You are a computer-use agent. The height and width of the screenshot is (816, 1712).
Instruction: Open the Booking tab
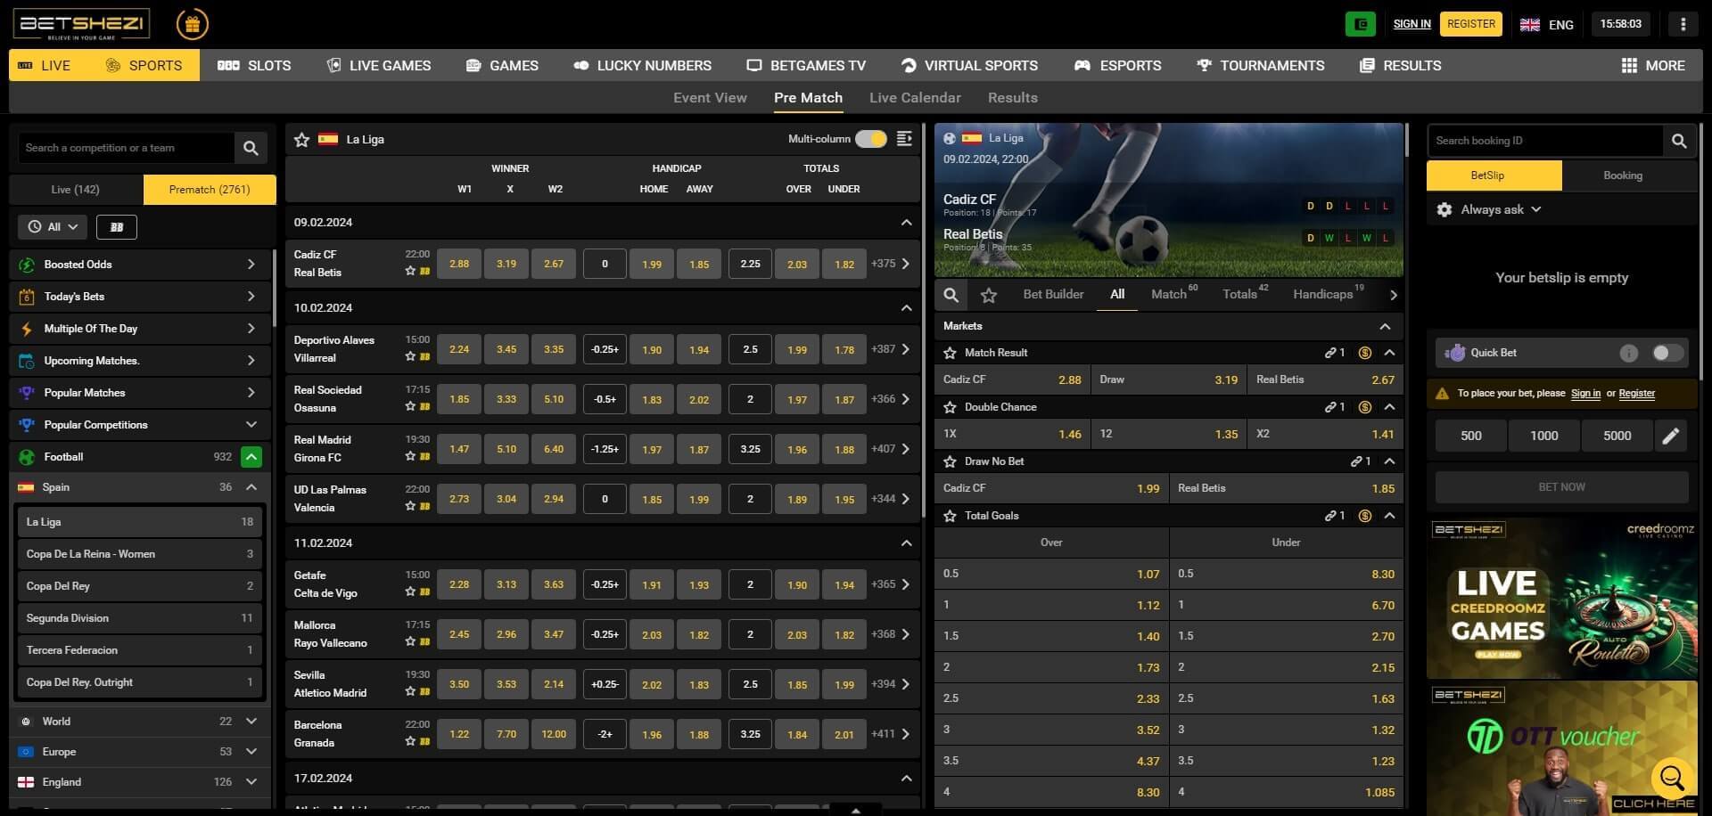[1622, 175]
